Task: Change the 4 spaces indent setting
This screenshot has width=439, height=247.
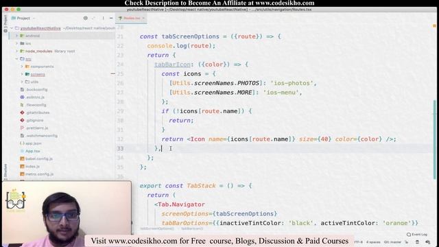Action: pos(373,242)
